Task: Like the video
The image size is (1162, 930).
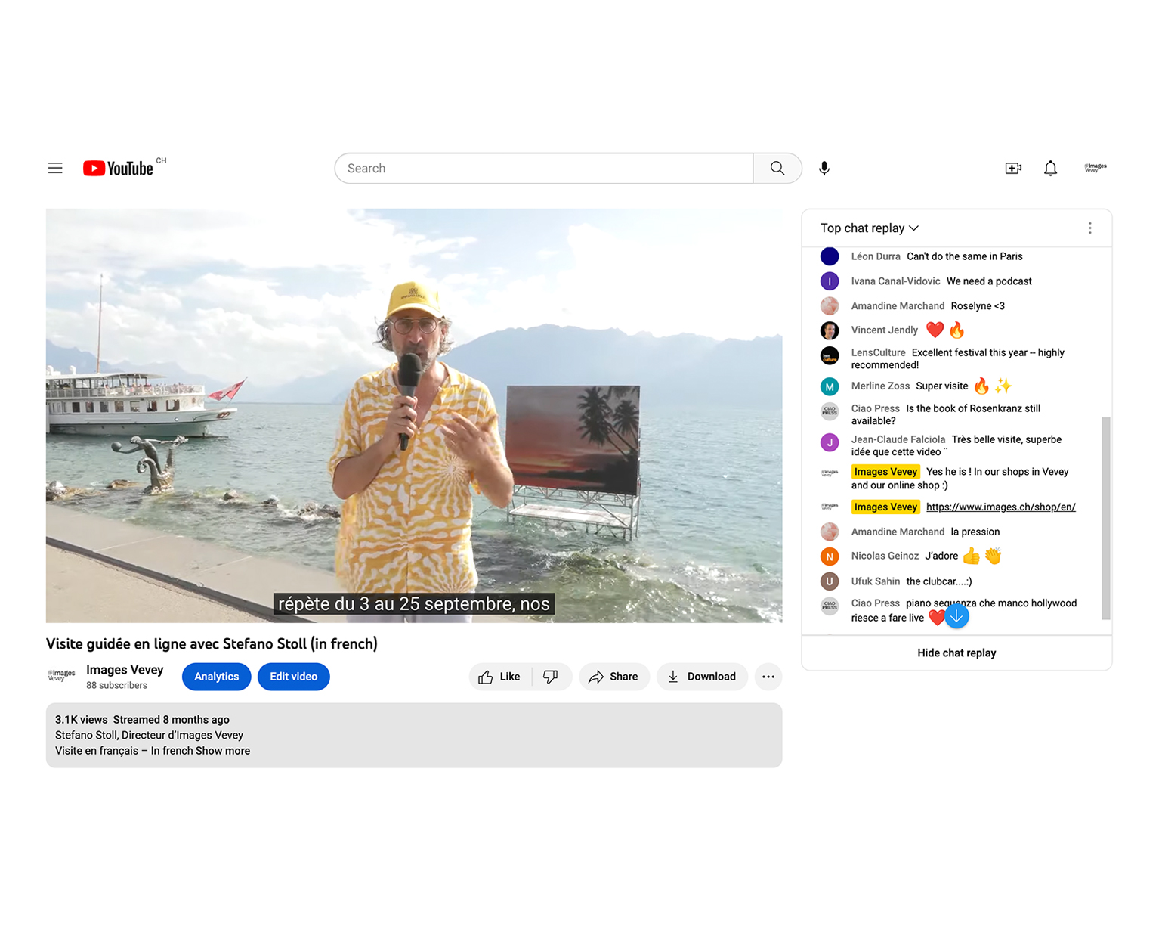Action: 500,677
